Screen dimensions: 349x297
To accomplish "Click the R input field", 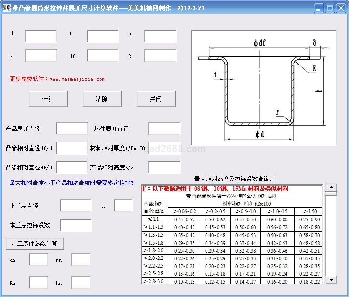I will pos(160,56).
